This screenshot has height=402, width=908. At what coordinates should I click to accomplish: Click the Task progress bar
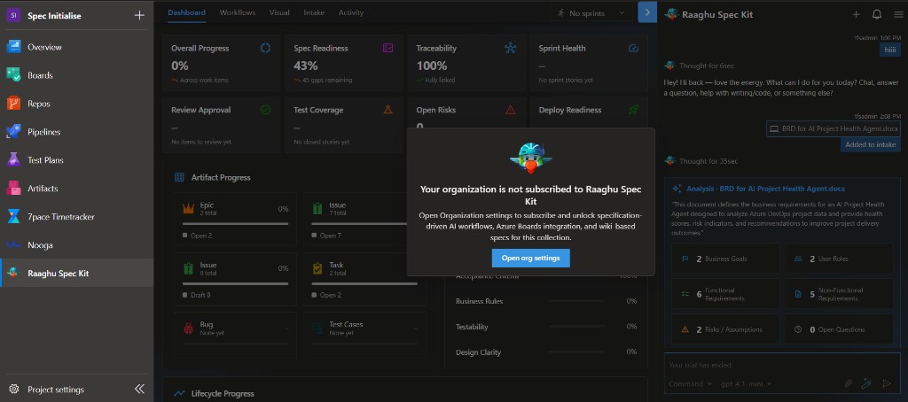[x=364, y=283]
